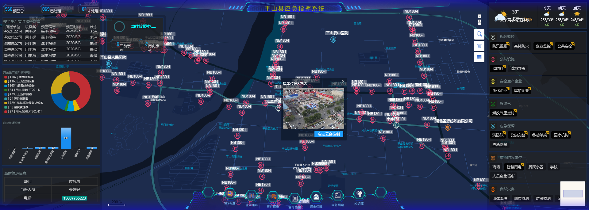The width and height of the screenshot is (589, 210).
Task: Click the 河北圣源纺织有限公司 orange map marker
Action: (x=448, y=128)
